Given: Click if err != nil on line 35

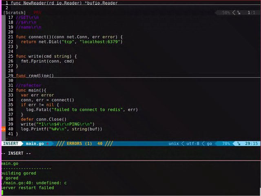Looking at the screenshot, I should click(37, 105).
